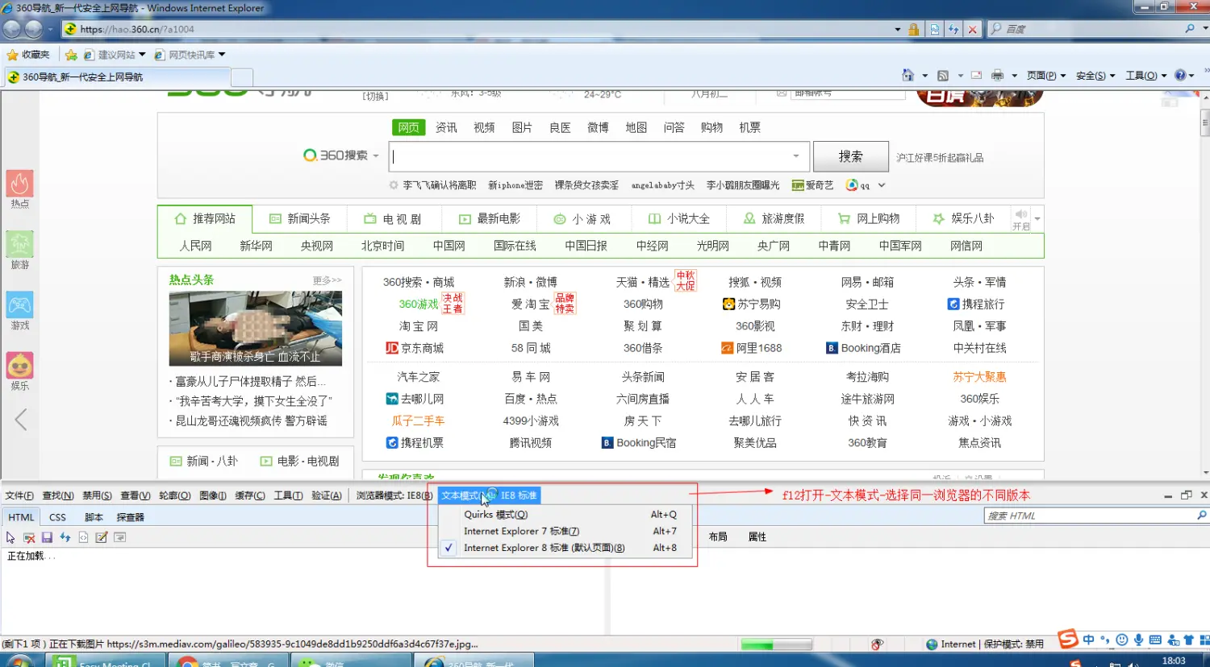Open the 文件(F) dev tools menu
The image size is (1210, 667).
[19, 495]
